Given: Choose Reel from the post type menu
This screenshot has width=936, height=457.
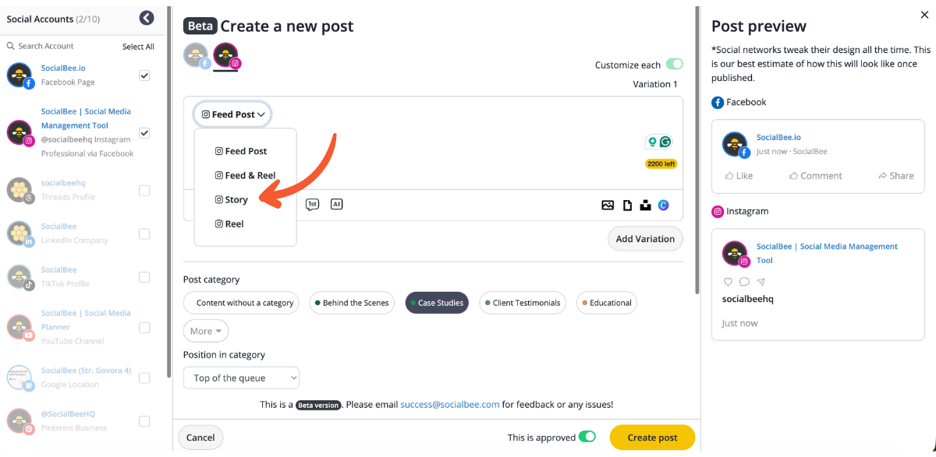Looking at the screenshot, I should tap(234, 223).
